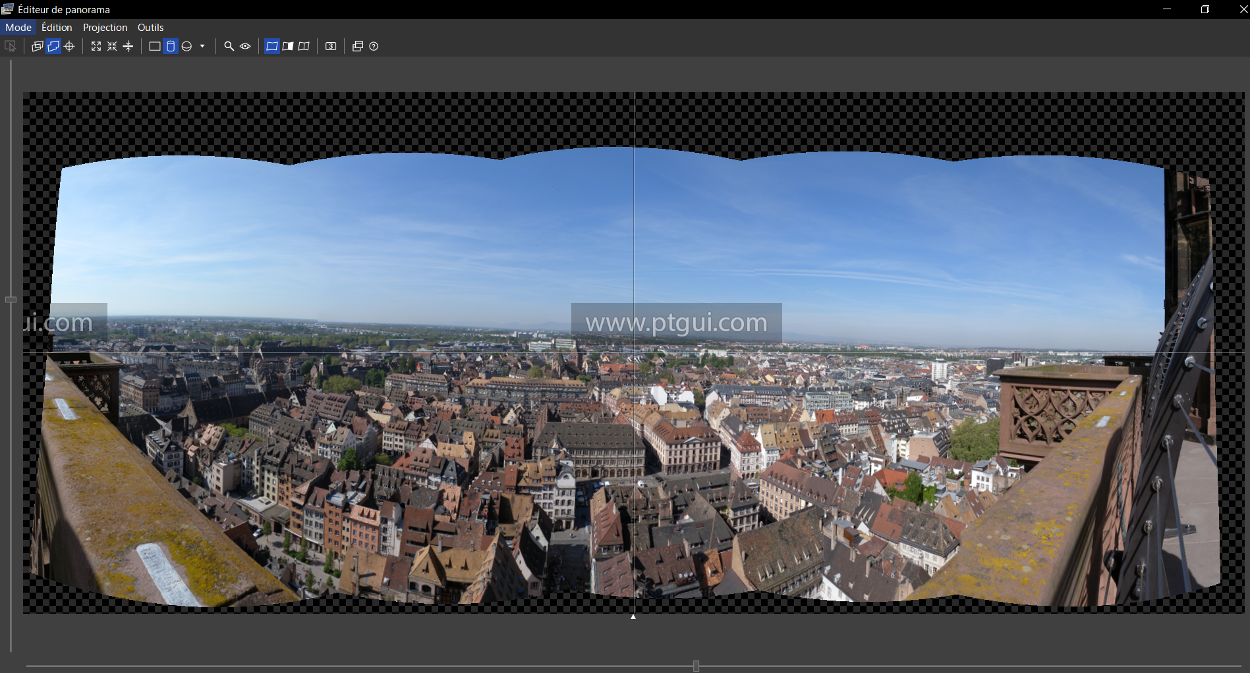The image size is (1250, 673).
Task: Click the horizontal field of view slider handle
Action: pos(696,666)
